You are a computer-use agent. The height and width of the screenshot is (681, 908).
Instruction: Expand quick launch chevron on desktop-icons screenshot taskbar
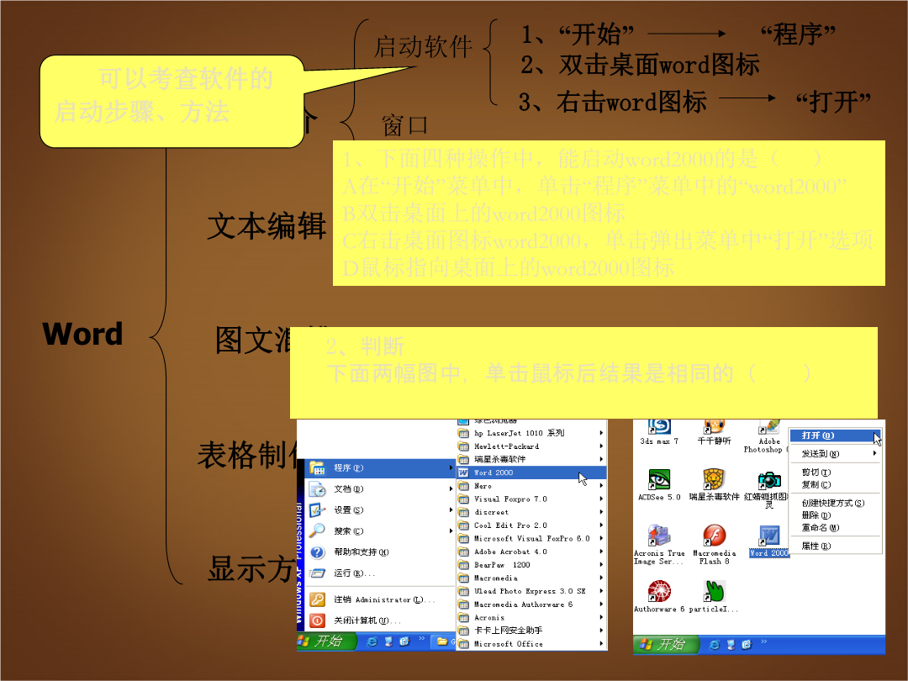pyautogui.click(x=763, y=641)
